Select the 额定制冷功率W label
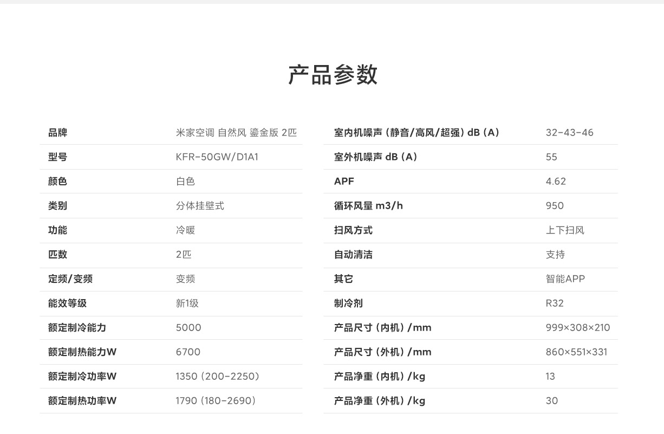This screenshot has height=434, width=664. (x=82, y=377)
